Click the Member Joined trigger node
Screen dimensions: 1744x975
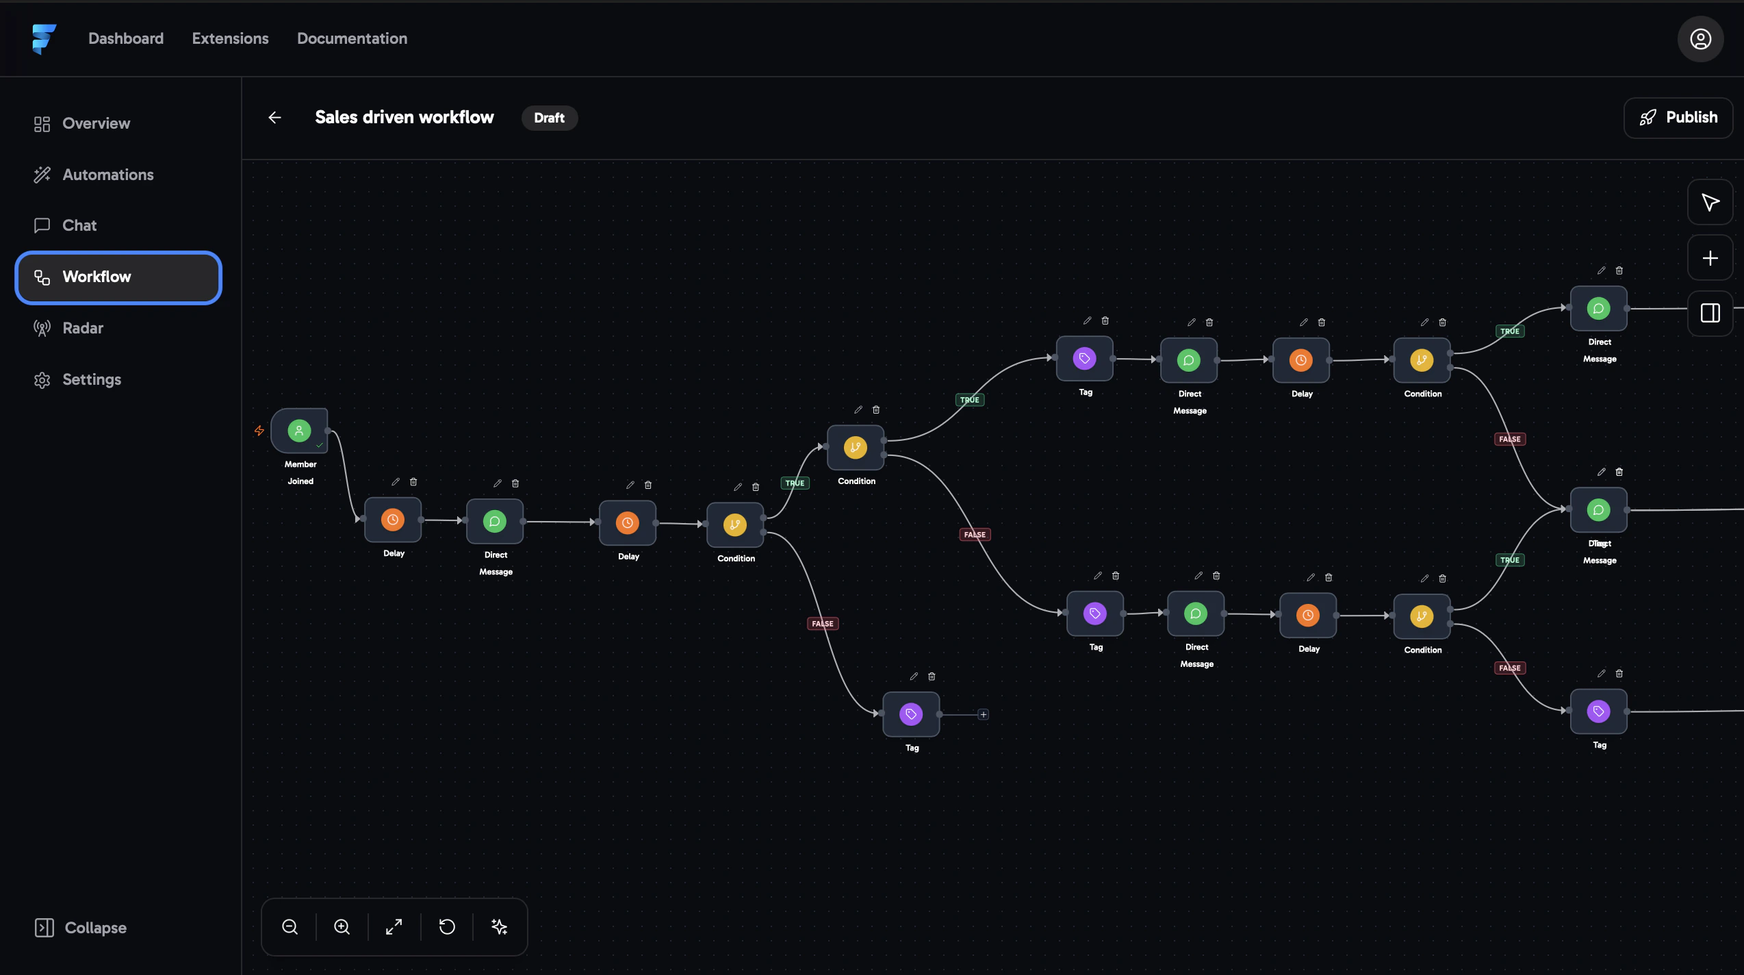(x=299, y=431)
